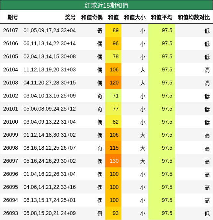
Task: Click the 和值大小 column header
Action: pos(135,18)
